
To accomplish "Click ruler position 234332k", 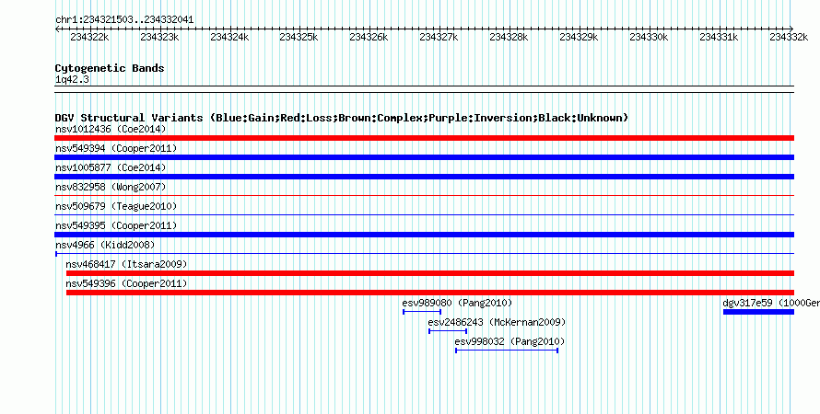I will coord(789,37).
